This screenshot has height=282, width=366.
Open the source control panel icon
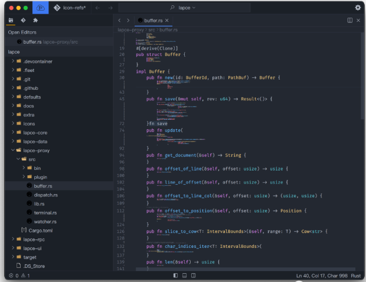(23, 20)
